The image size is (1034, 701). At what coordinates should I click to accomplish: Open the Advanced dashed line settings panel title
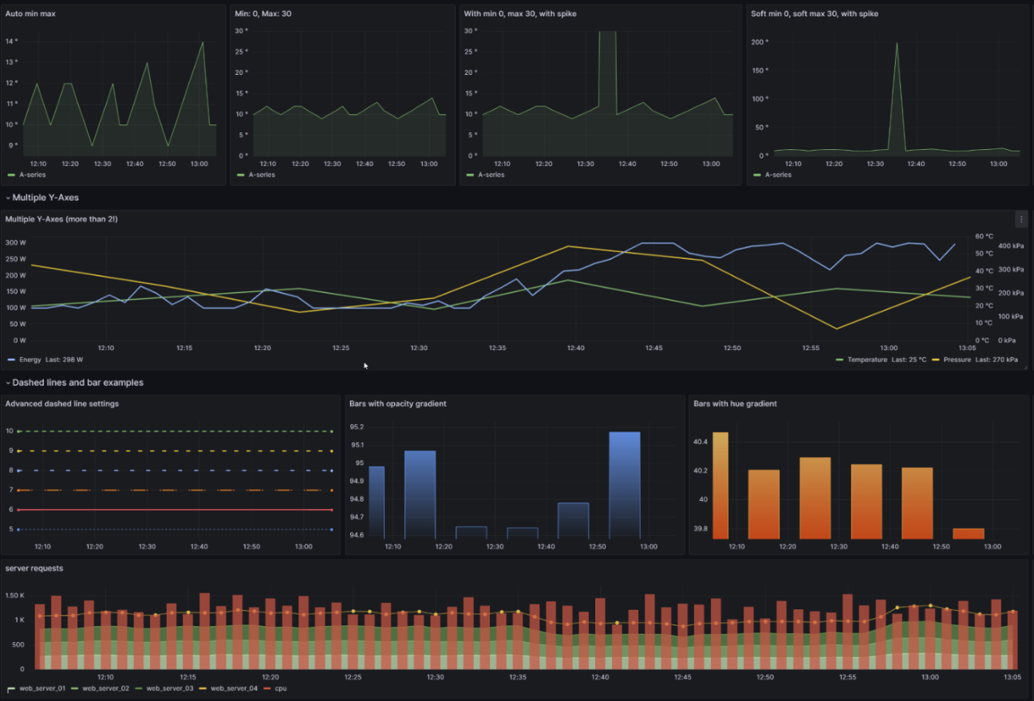tap(62, 404)
